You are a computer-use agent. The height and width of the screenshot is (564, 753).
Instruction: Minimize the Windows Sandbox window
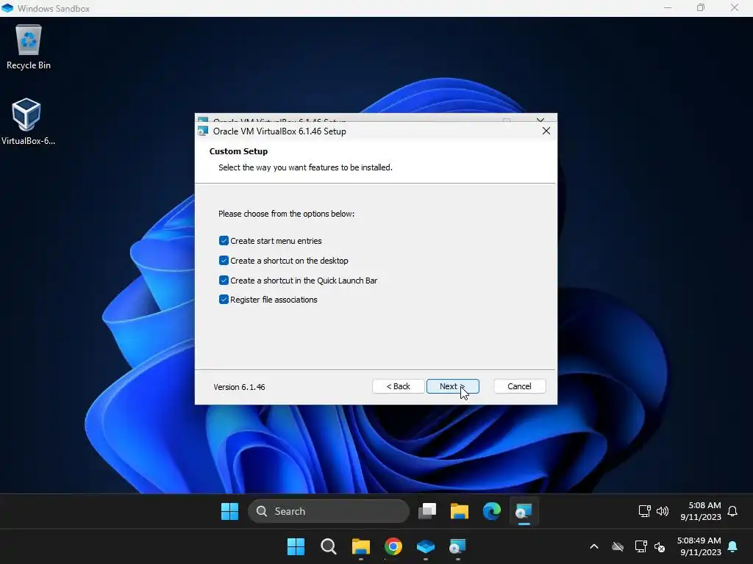coord(668,7)
